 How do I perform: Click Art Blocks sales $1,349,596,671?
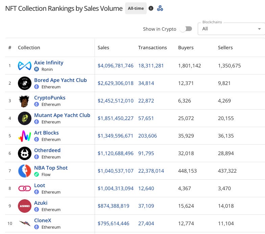(x=116, y=136)
